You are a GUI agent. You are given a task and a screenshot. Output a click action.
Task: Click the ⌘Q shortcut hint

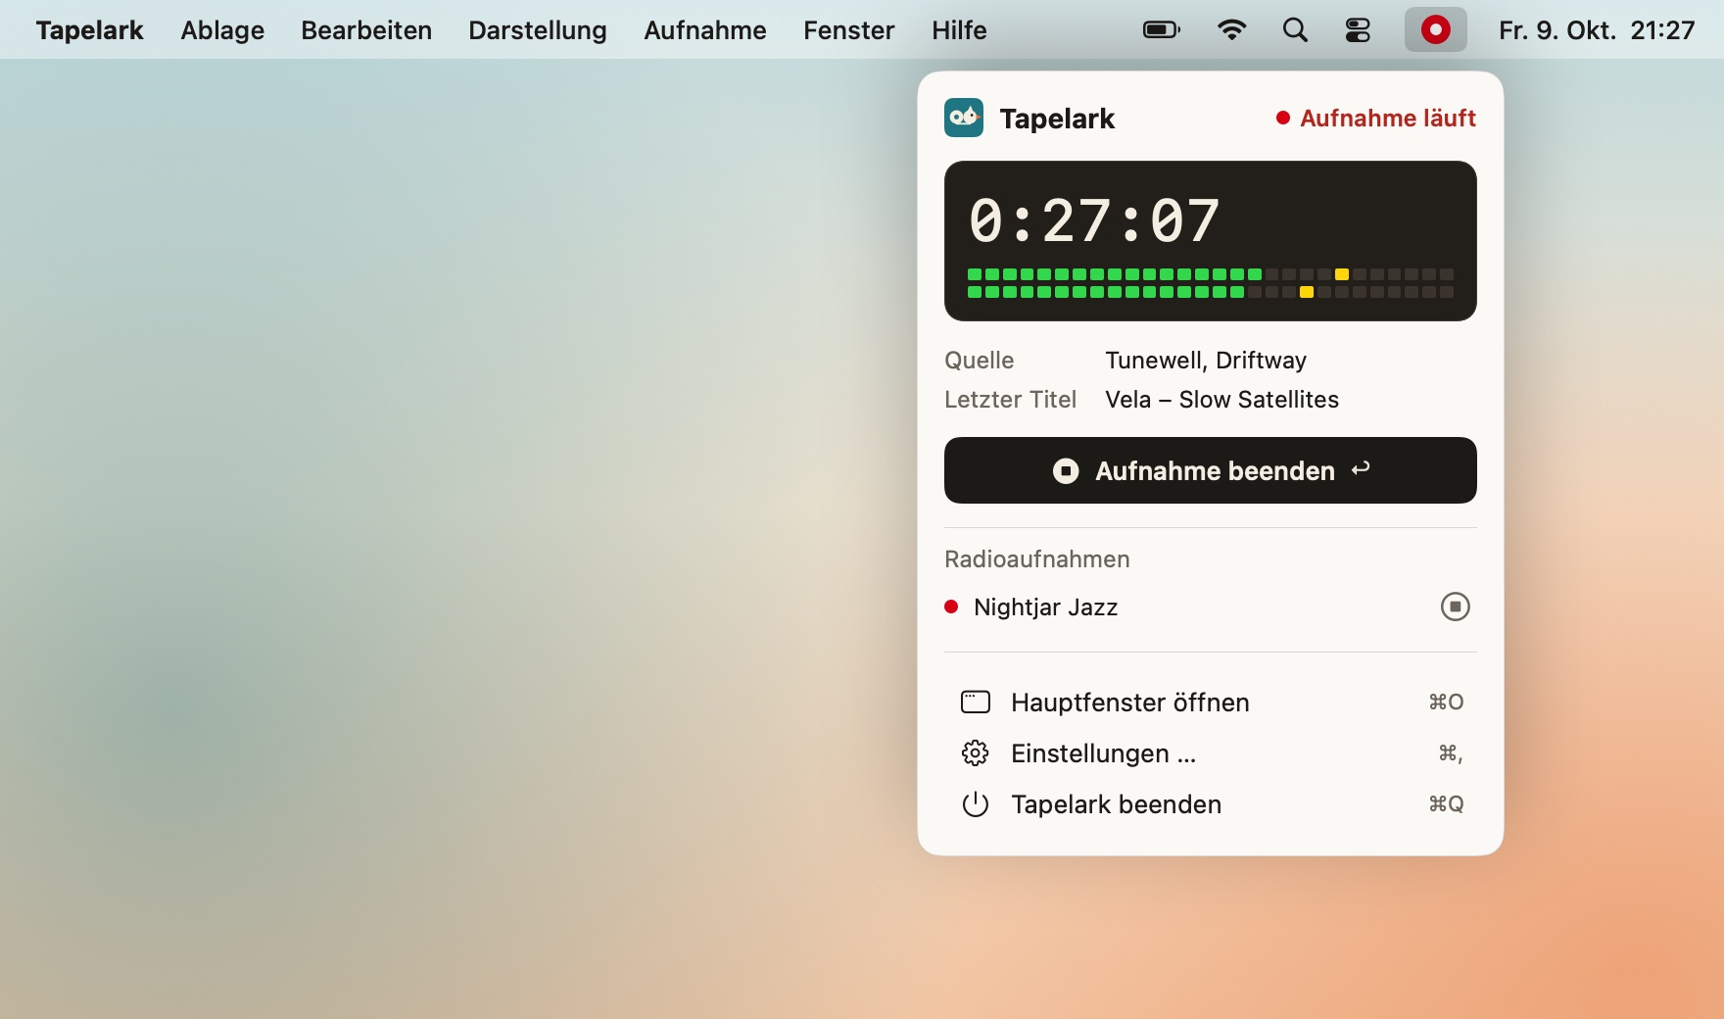(x=1446, y=803)
